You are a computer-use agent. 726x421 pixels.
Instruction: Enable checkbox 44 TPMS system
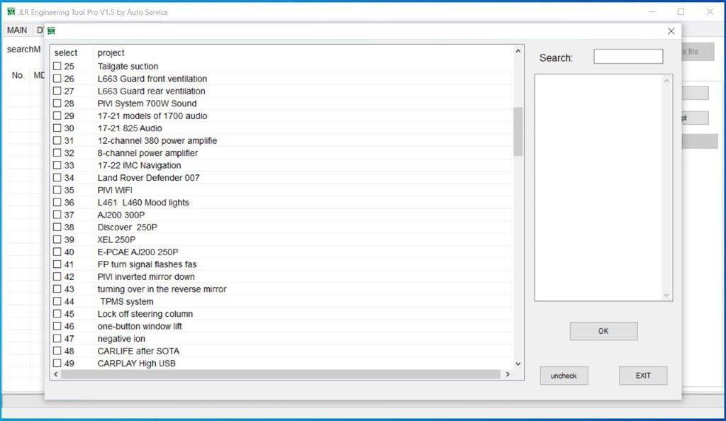coord(57,301)
